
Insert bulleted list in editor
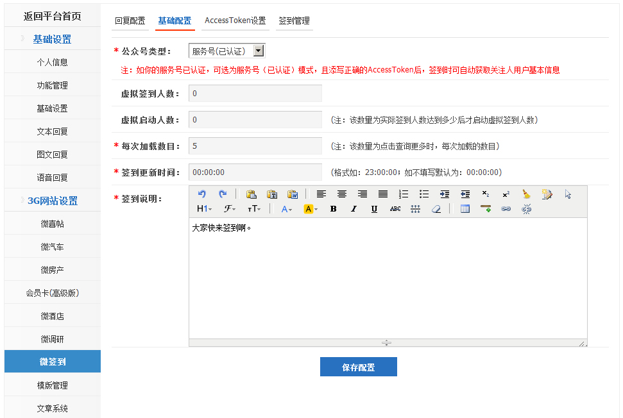pyautogui.click(x=424, y=194)
